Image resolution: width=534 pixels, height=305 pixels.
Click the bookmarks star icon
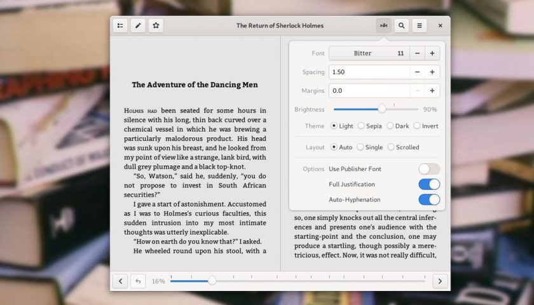(156, 26)
